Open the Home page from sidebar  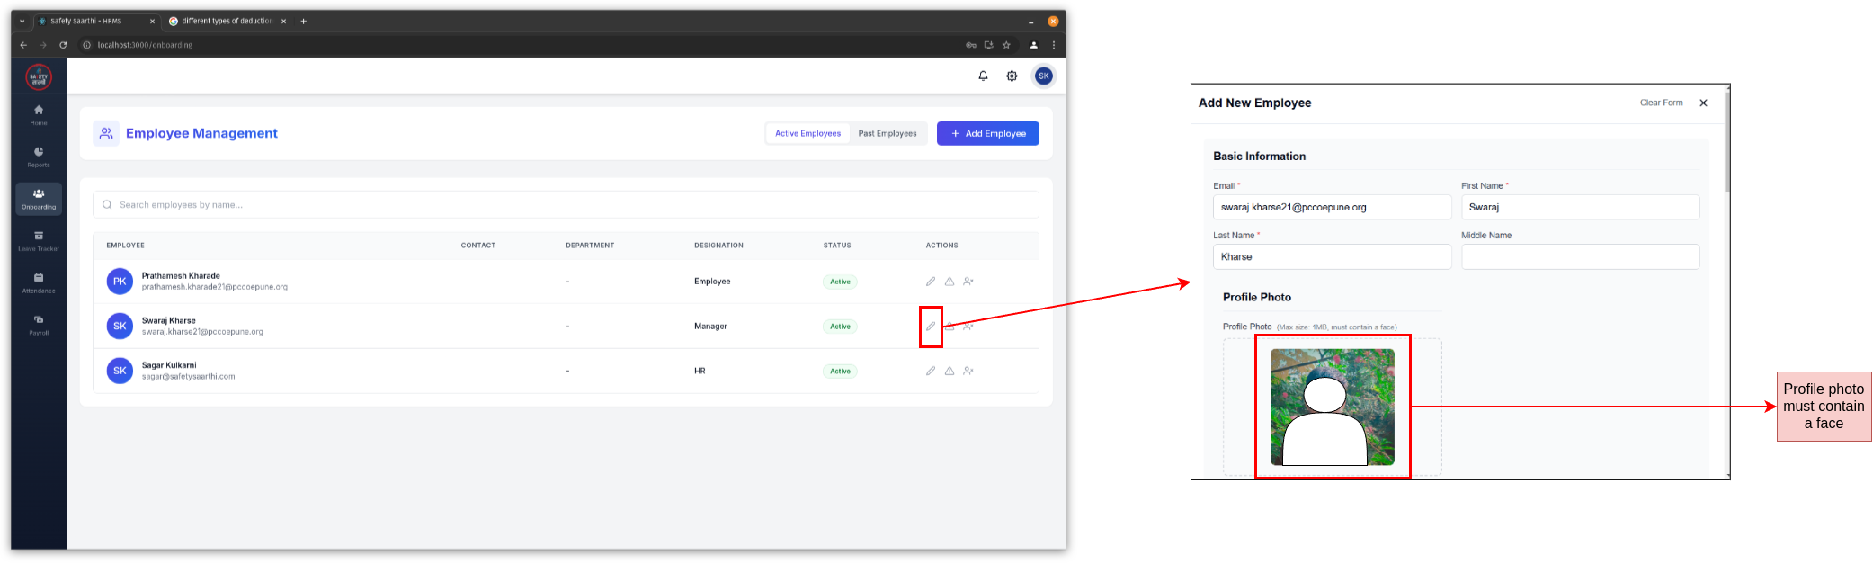[39, 114]
